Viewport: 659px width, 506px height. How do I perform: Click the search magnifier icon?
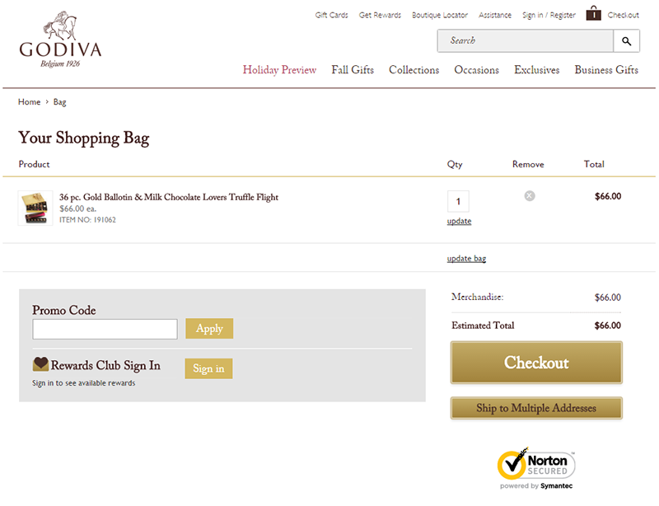click(626, 41)
